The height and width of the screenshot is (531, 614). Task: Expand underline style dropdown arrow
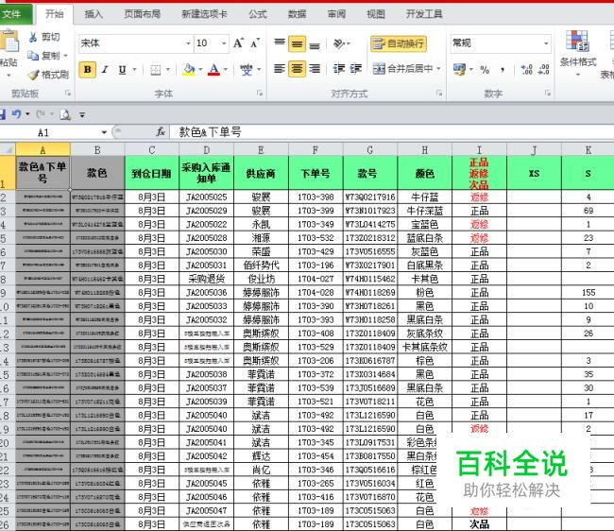[134, 70]
